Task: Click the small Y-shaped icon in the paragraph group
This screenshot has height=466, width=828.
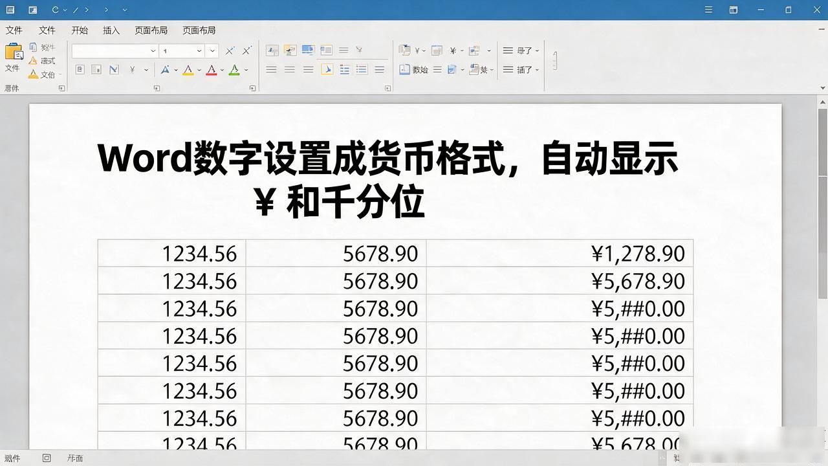Action: pos(359,50)
